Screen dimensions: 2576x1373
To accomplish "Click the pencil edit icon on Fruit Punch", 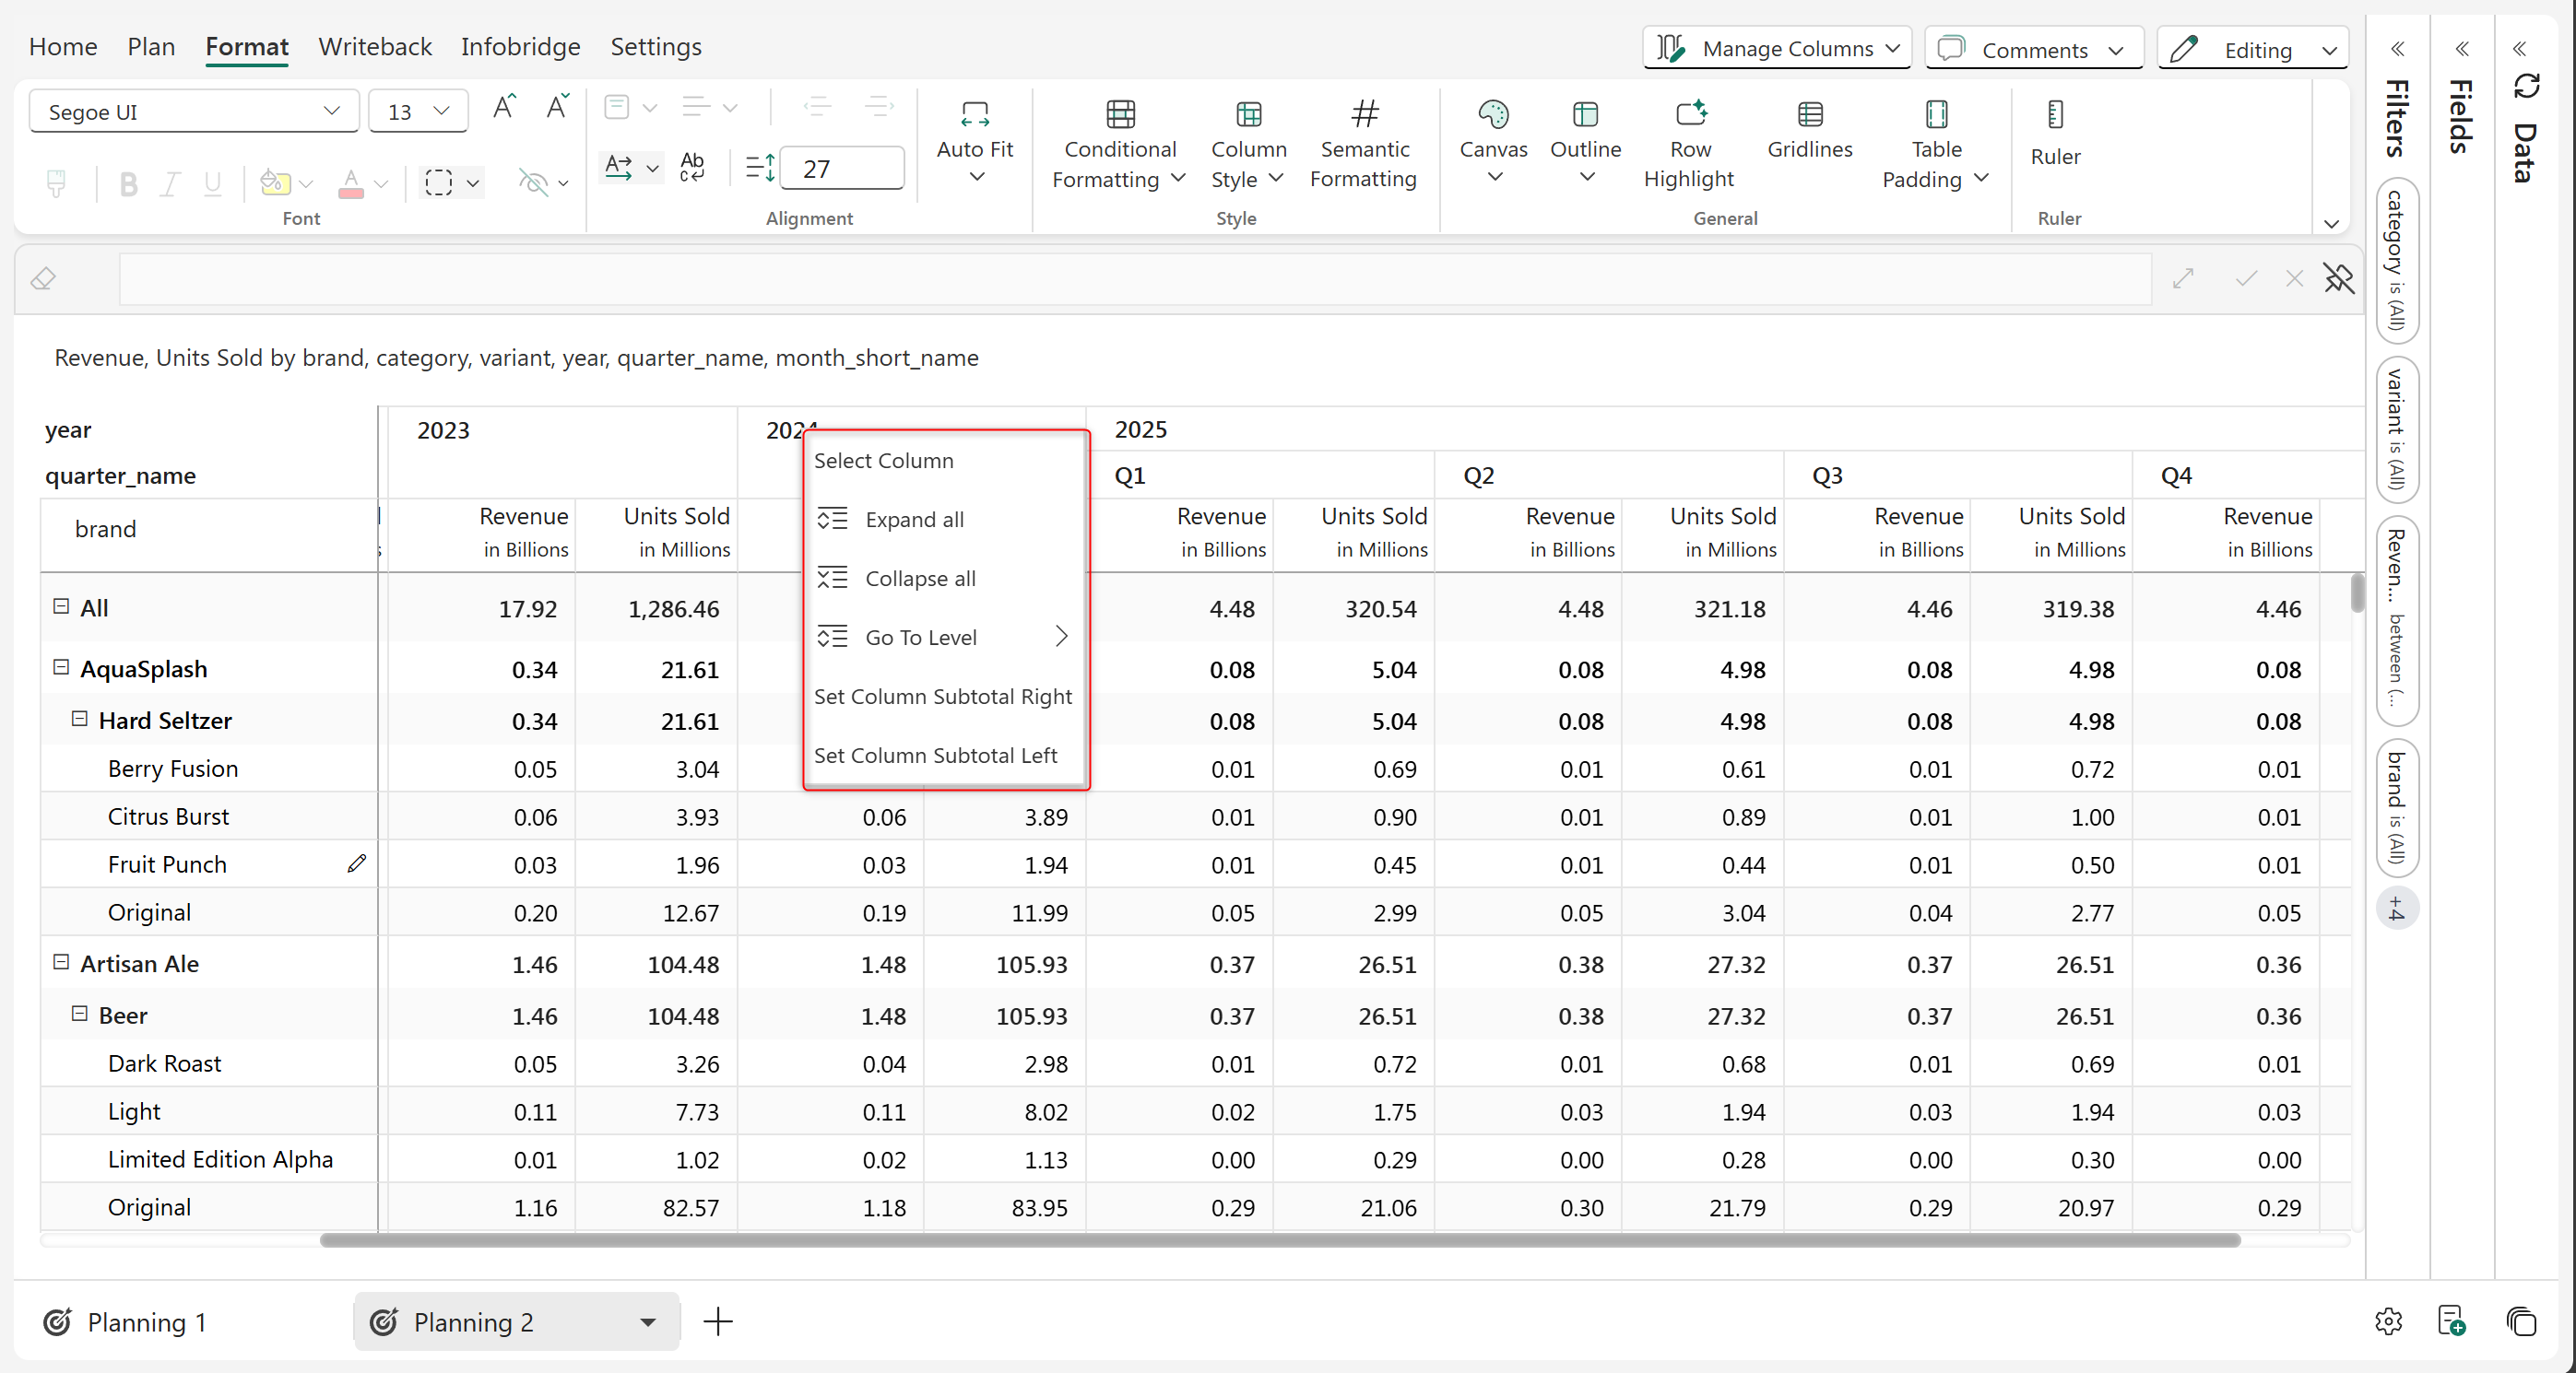I will coord(357,863).
